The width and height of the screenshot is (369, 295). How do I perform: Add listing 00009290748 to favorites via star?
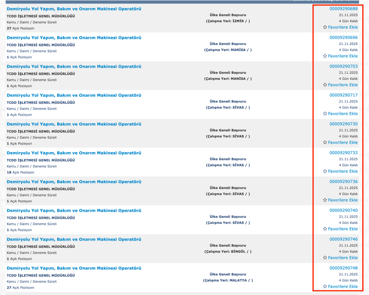325,287
